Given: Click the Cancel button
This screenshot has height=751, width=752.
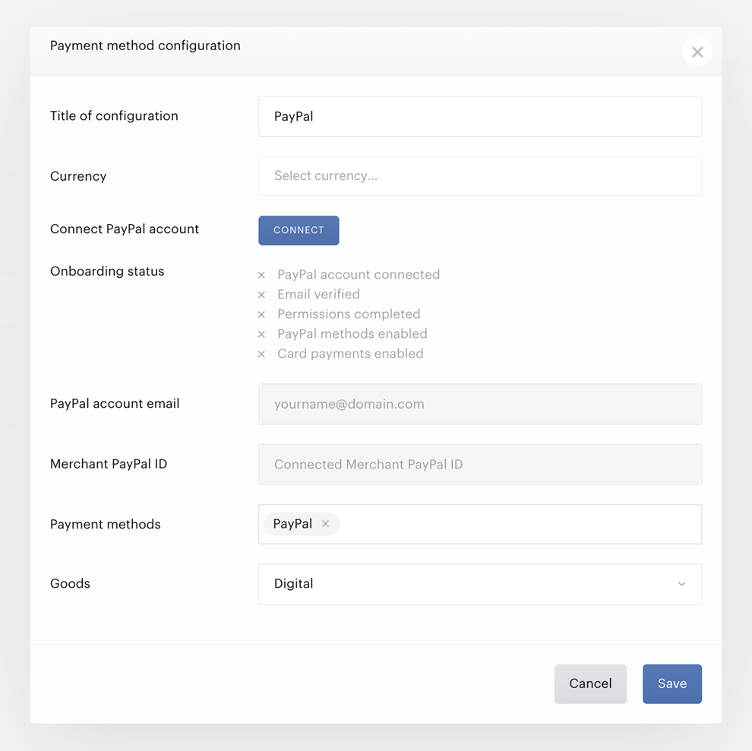Looking at the screenshot, I should (590, 684).
